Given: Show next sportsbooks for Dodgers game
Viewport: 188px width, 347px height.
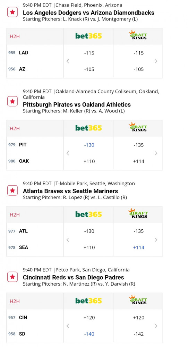Looking at the screenshot, I should (x=156, y=61).
